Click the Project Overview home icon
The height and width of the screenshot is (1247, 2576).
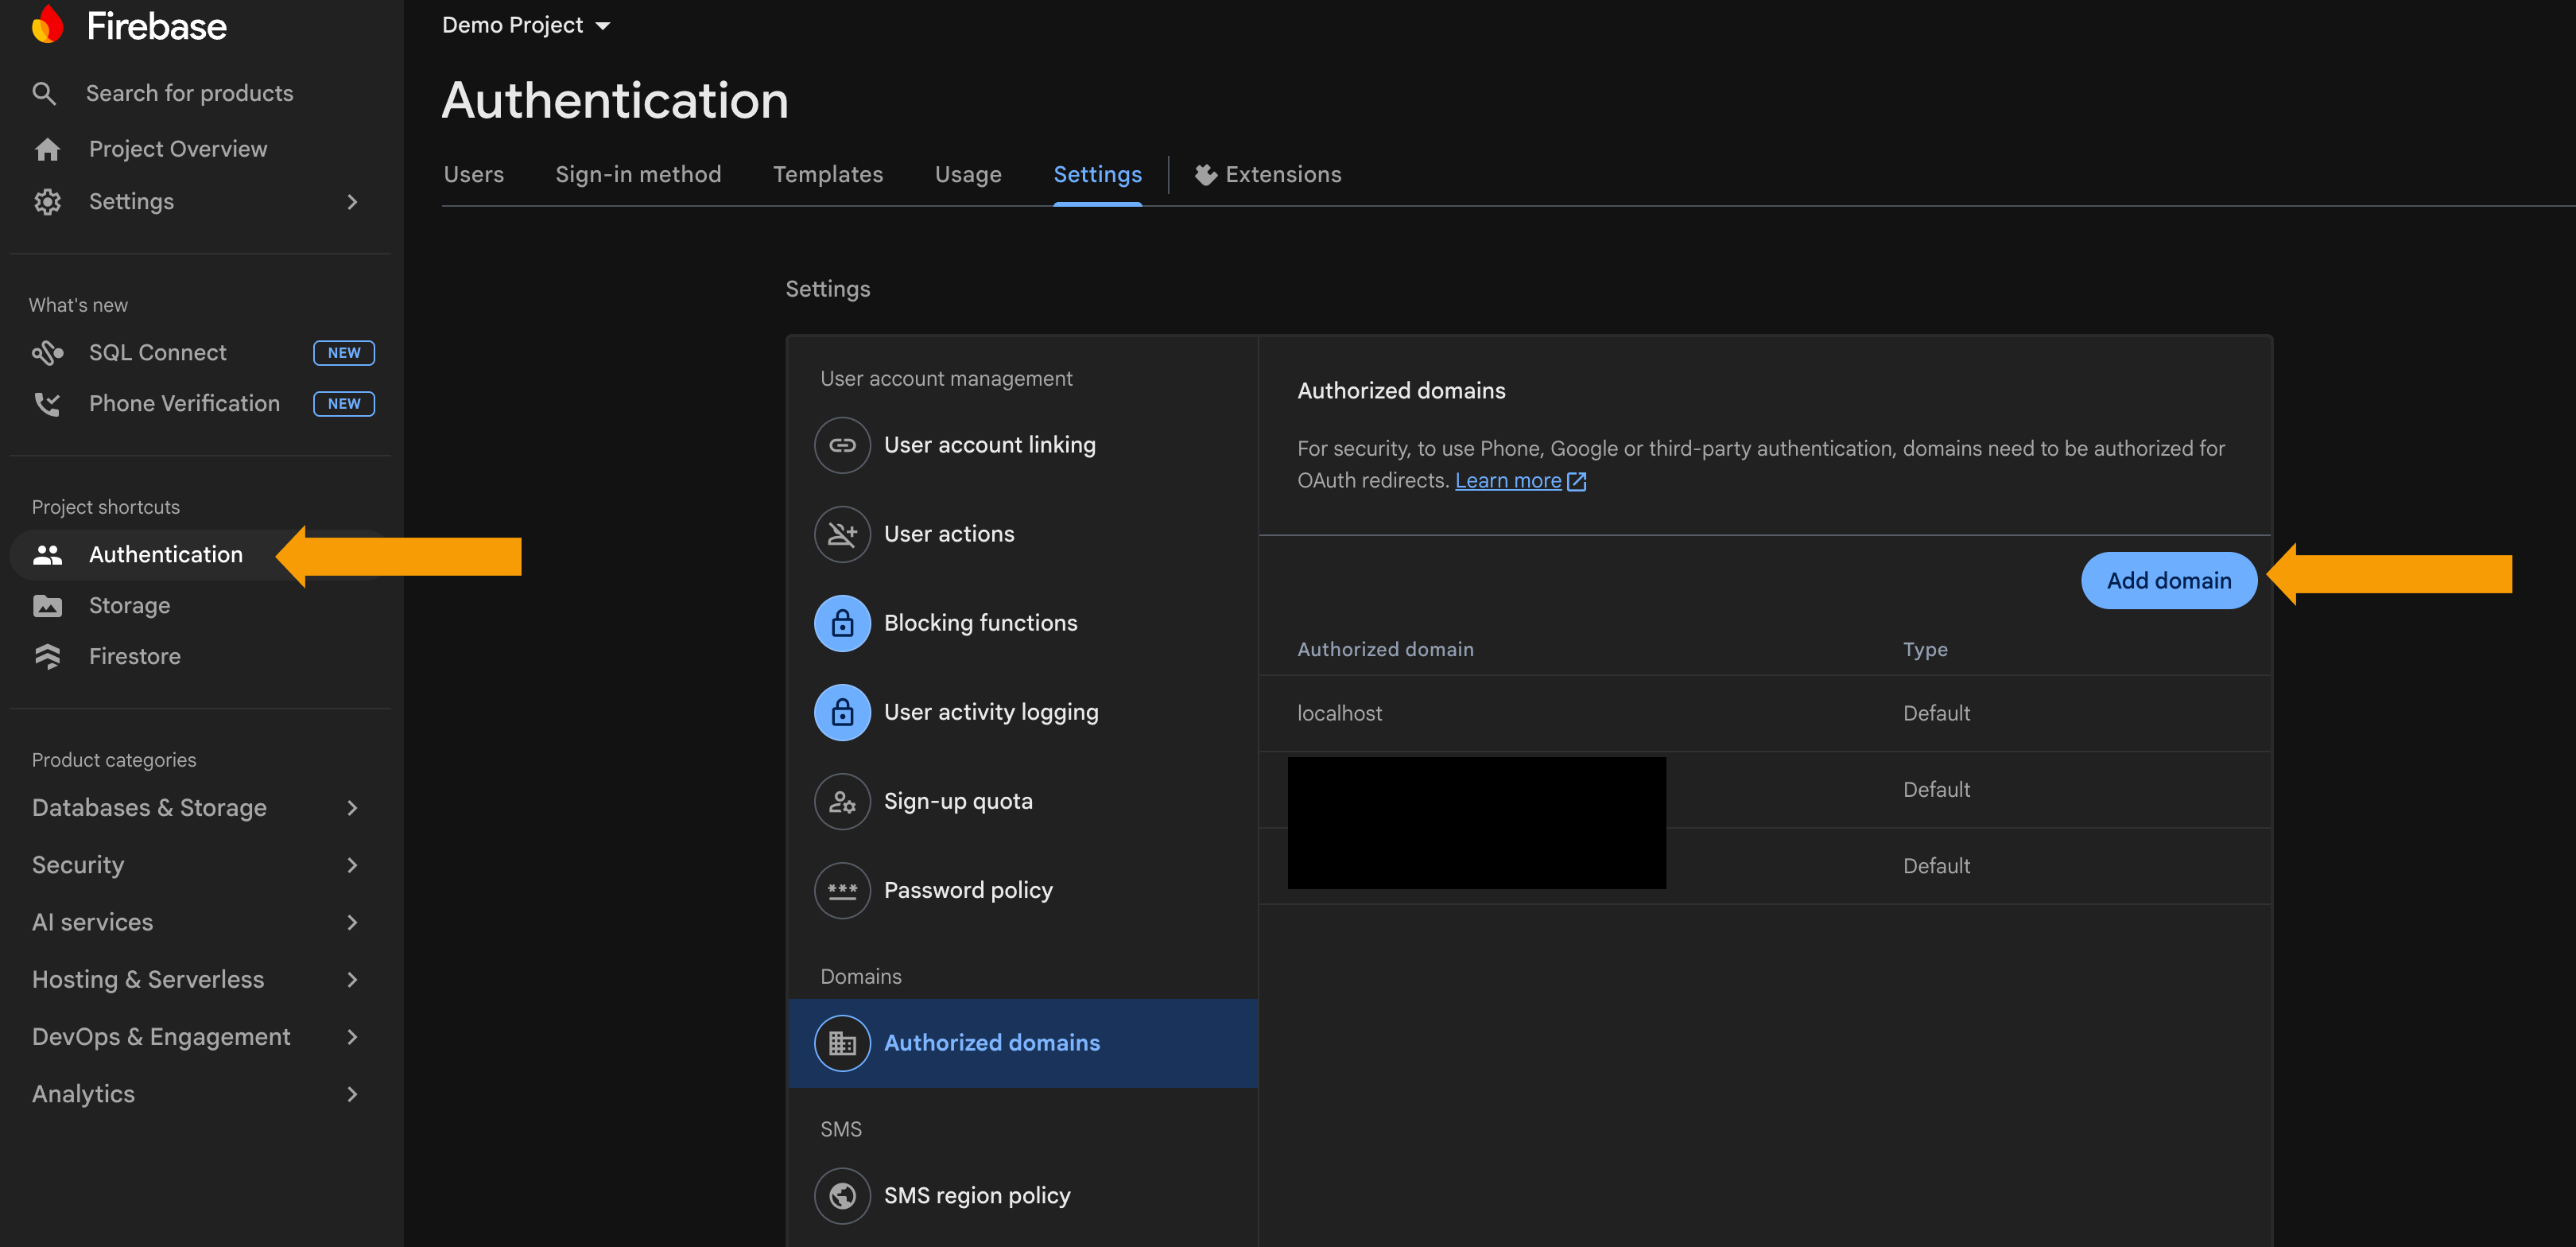[x=47, y=149]
